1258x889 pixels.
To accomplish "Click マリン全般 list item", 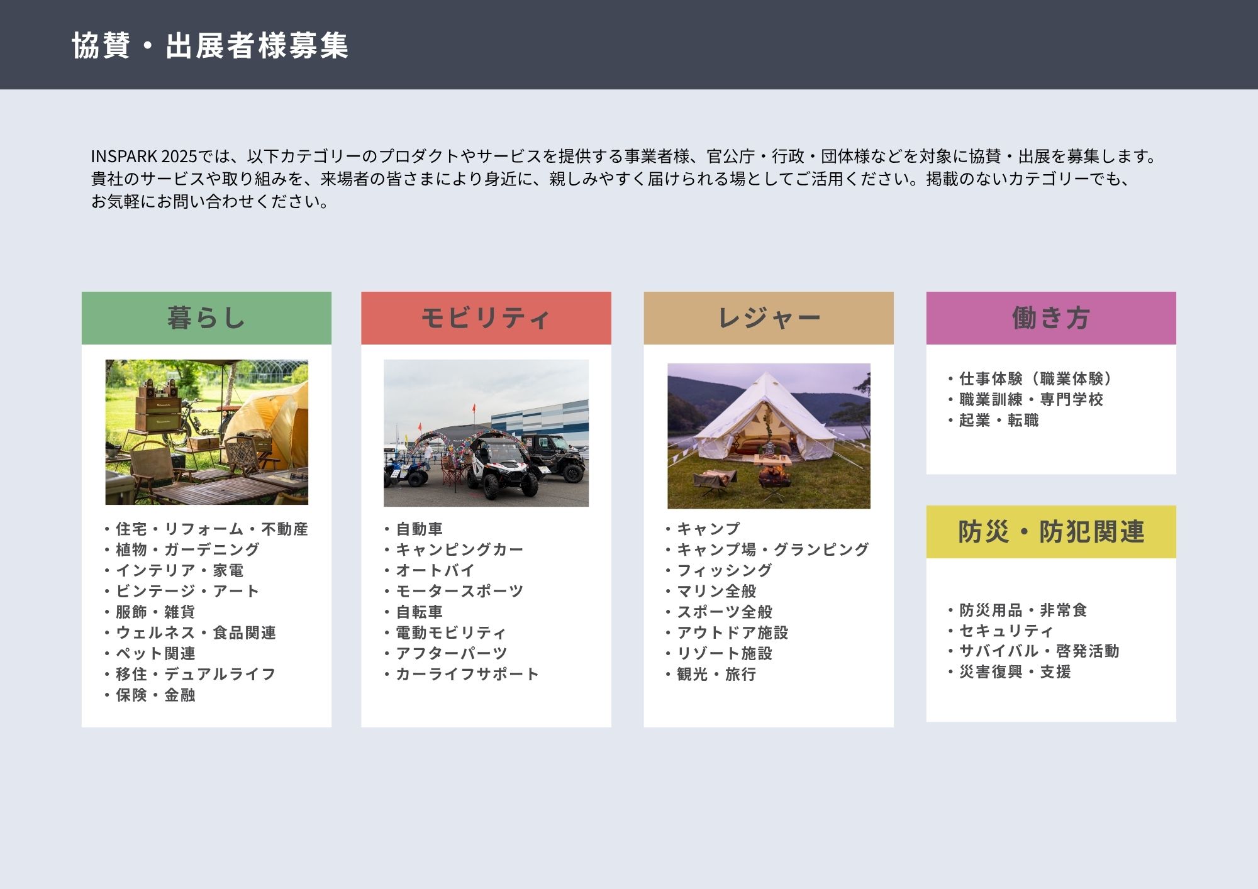I will (x=710, y=591).
